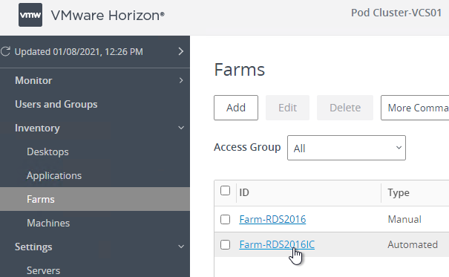Viewport: 449px width, 277px height.
Task: Sort by the ID column header
Action: point(244,192)
